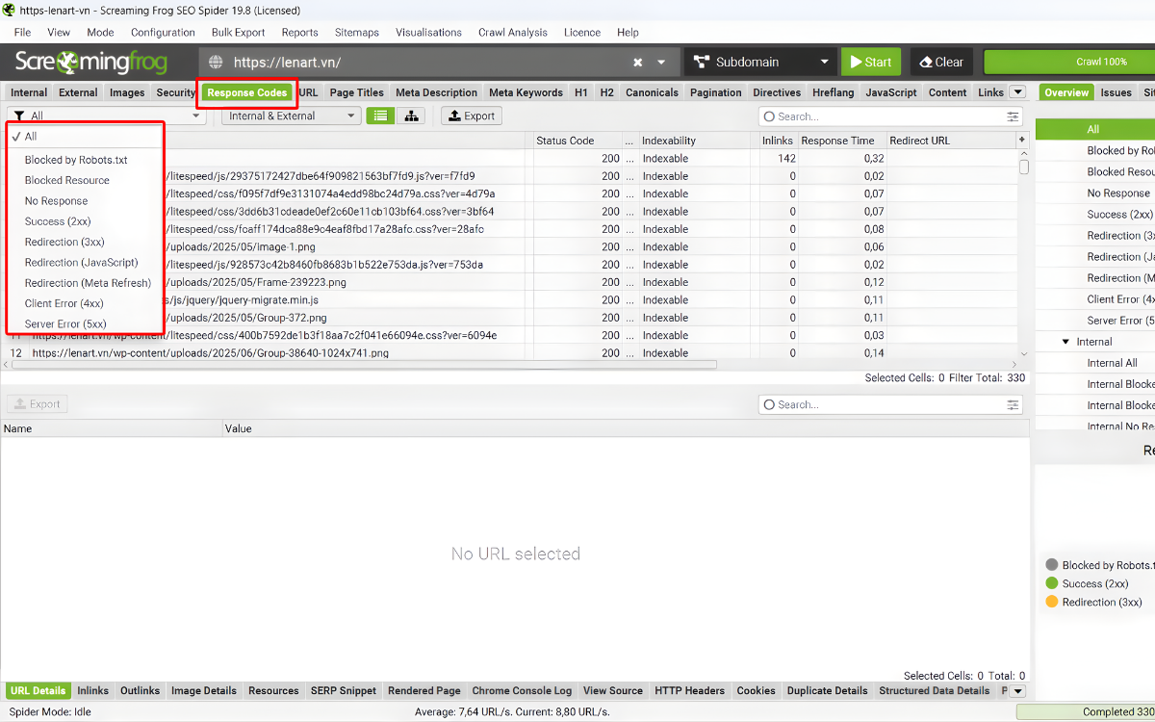The image size is (1155, 722).
Task: Select the checked All filter option
Action: 31,137
